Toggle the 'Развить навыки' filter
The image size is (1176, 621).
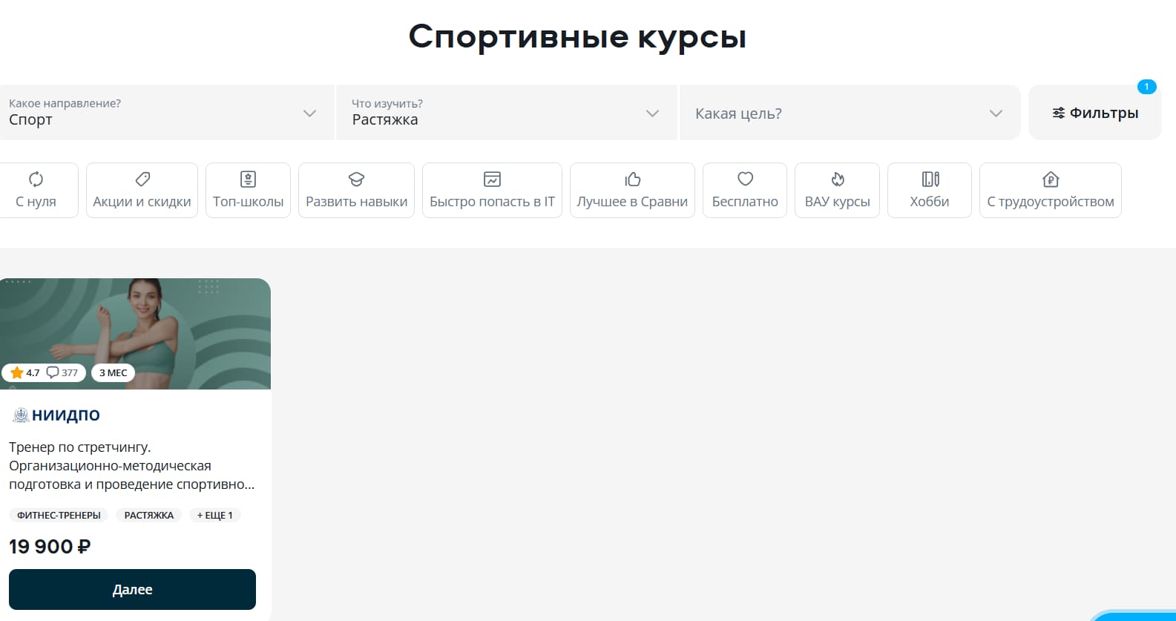356,190
